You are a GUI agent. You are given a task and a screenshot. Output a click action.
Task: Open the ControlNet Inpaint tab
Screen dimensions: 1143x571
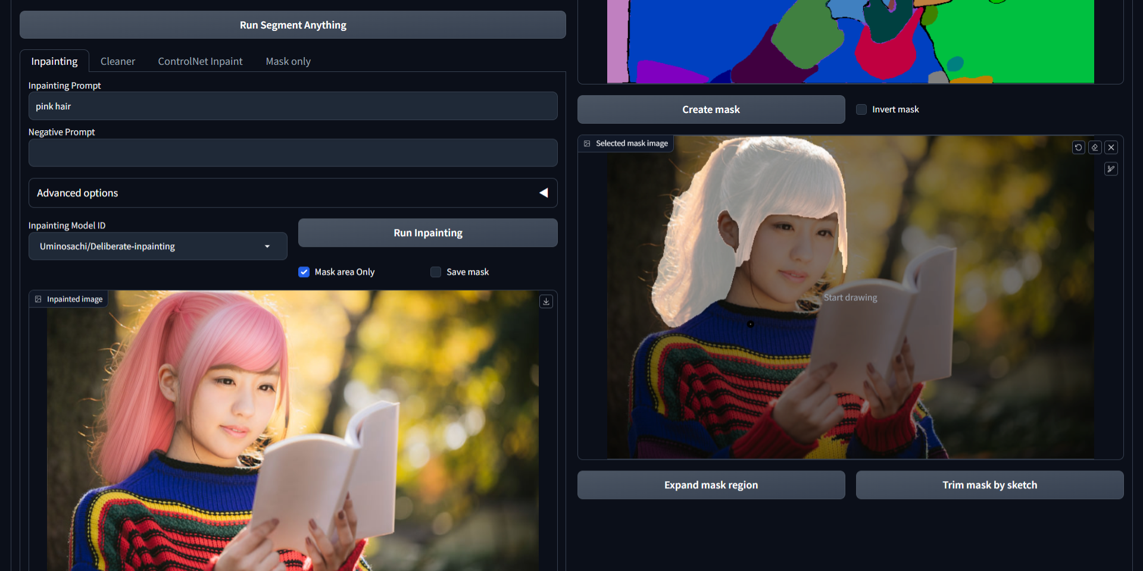(x=200, y=61)
